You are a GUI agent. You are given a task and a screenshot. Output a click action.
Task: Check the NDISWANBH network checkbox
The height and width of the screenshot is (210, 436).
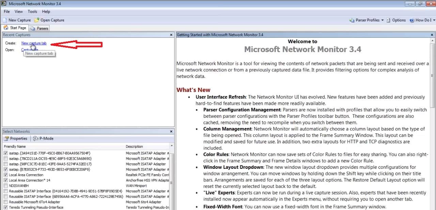6,186
